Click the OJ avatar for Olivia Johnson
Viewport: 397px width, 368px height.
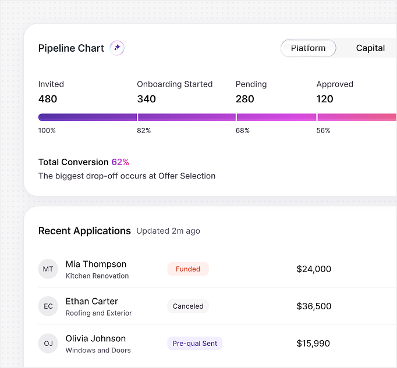(48, 343)
